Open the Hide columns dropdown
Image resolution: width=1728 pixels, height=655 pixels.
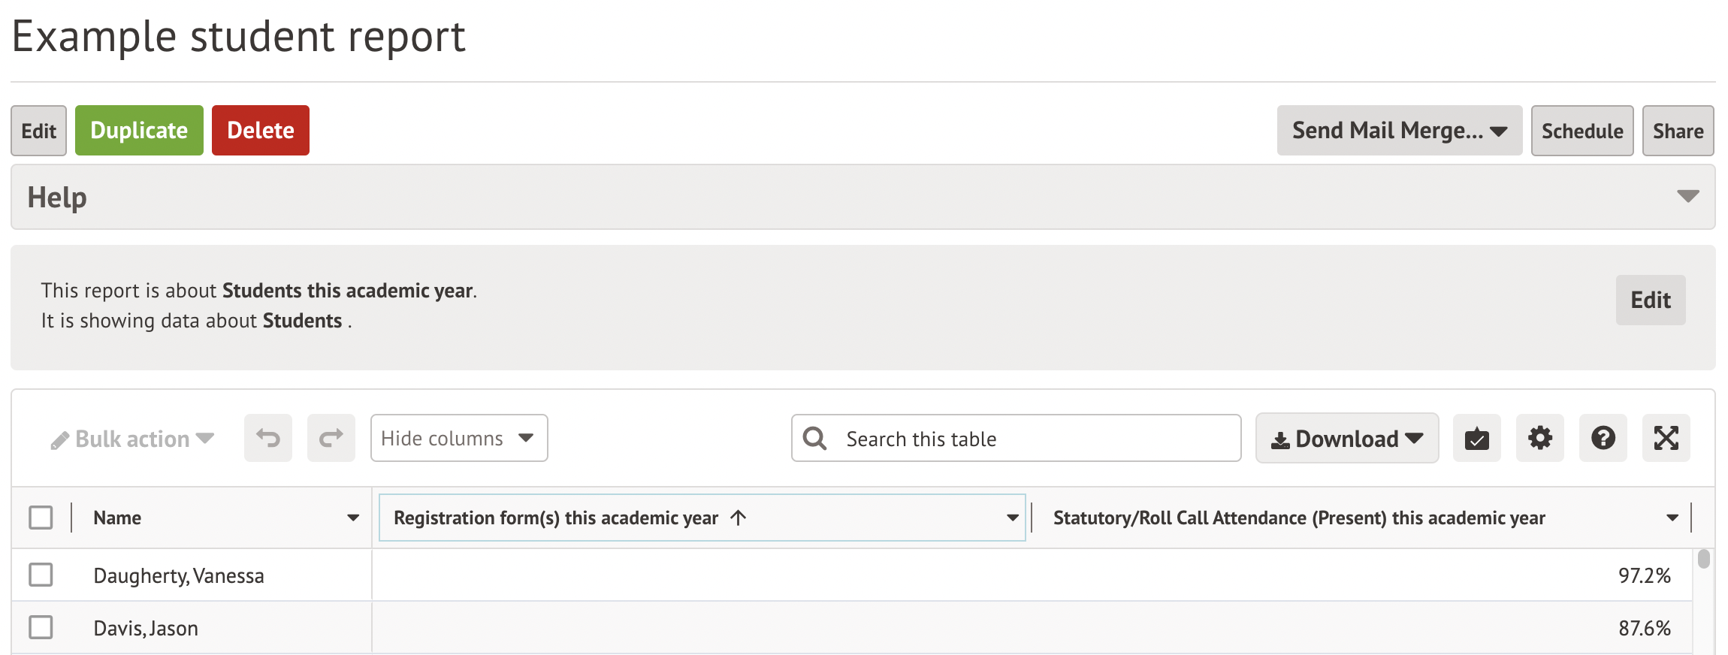coord(458,438)
